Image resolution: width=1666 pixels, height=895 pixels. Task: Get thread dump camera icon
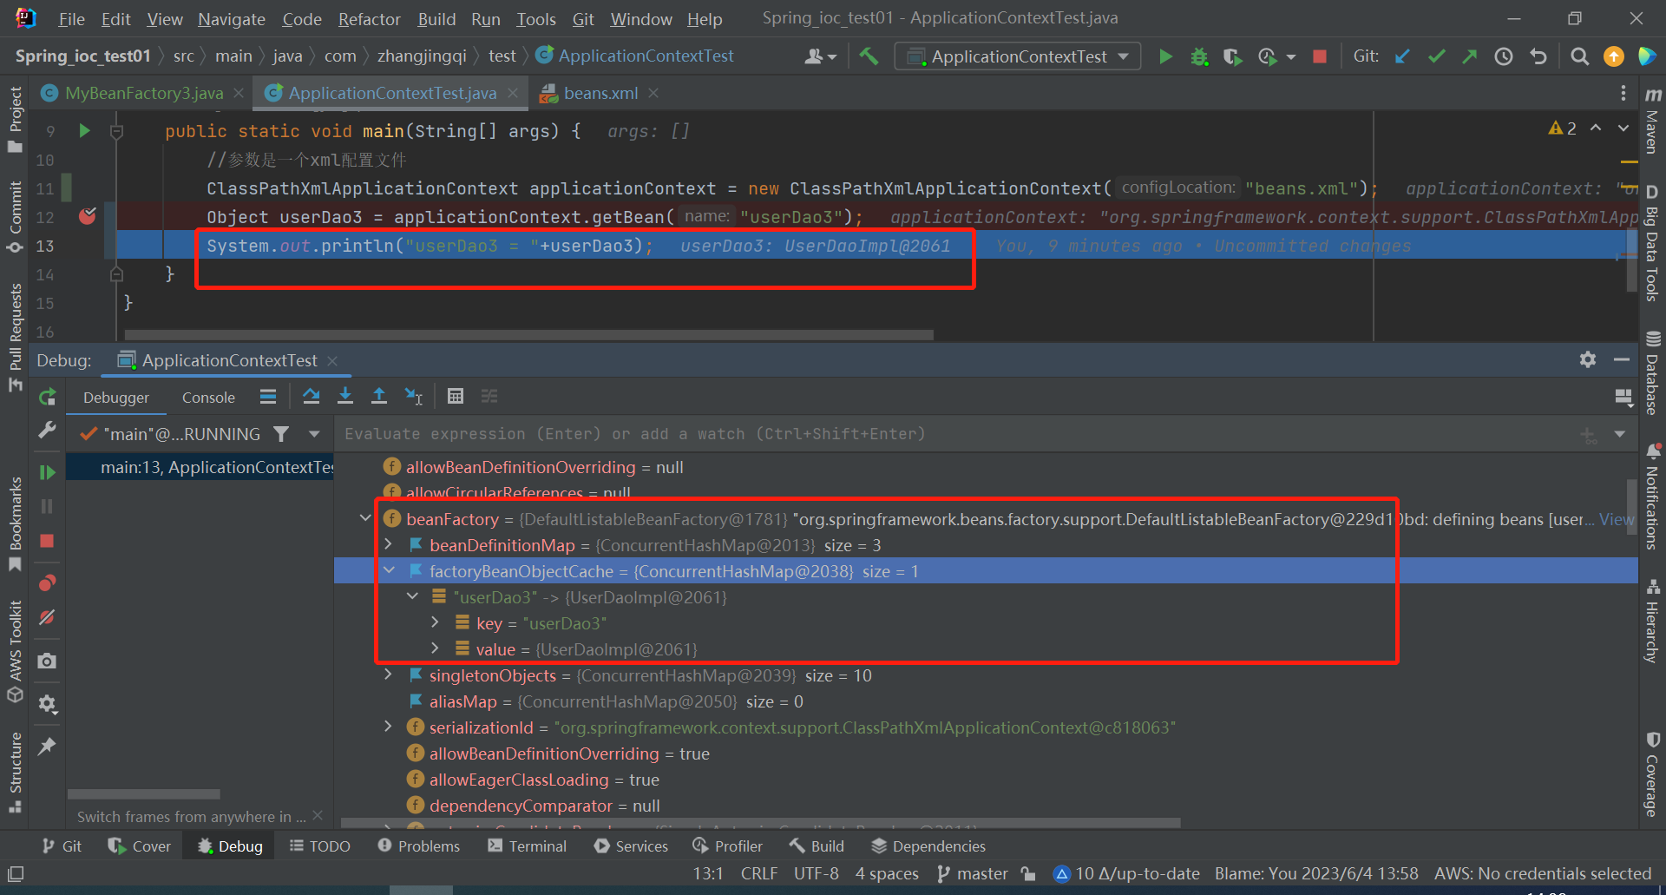coord(47,661)
